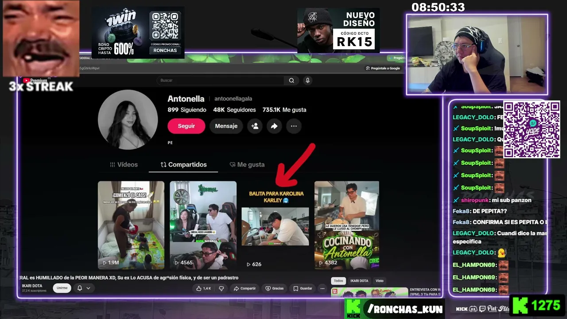The height and width of the screenshot is (319, 567).
Task: Select the Todos filter chip
Action: (338, 280)
